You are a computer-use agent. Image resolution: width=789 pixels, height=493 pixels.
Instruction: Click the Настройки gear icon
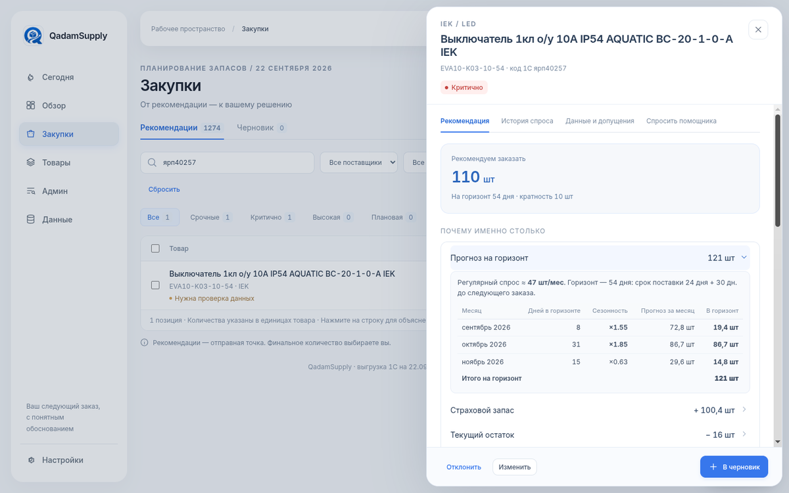(30, 460)
